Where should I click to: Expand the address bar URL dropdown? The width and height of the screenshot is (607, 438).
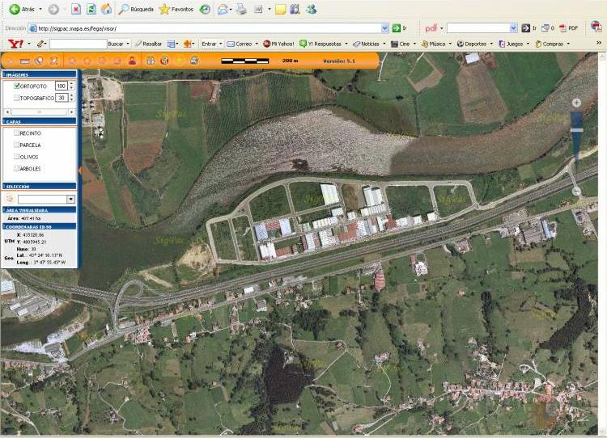(x=384, y=27)
